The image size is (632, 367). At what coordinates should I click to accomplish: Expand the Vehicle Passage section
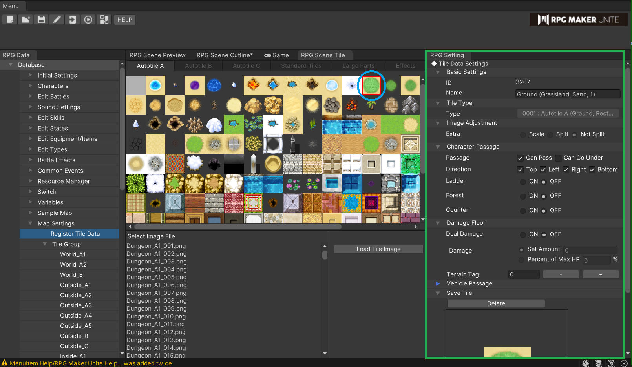click(x=438, y=283)
